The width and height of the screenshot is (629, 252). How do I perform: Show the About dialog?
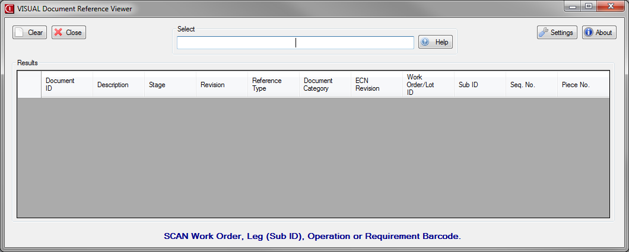pyautogui.click(x=599, y=33)
